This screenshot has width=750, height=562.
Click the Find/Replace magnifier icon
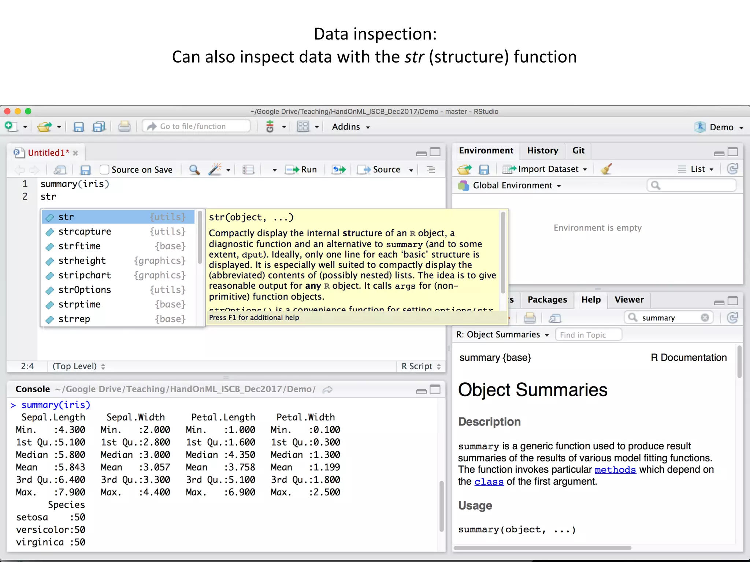tap(194, 169)
